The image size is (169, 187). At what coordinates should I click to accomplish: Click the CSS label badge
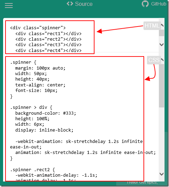pos(154,60)
